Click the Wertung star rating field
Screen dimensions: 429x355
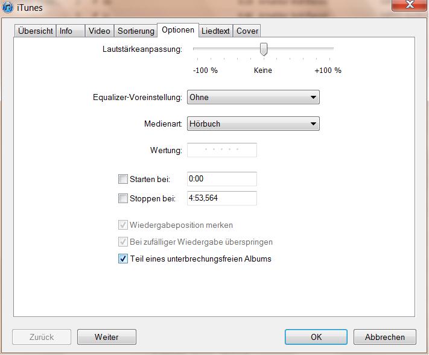pyautogui.click(x=222, y=149)
